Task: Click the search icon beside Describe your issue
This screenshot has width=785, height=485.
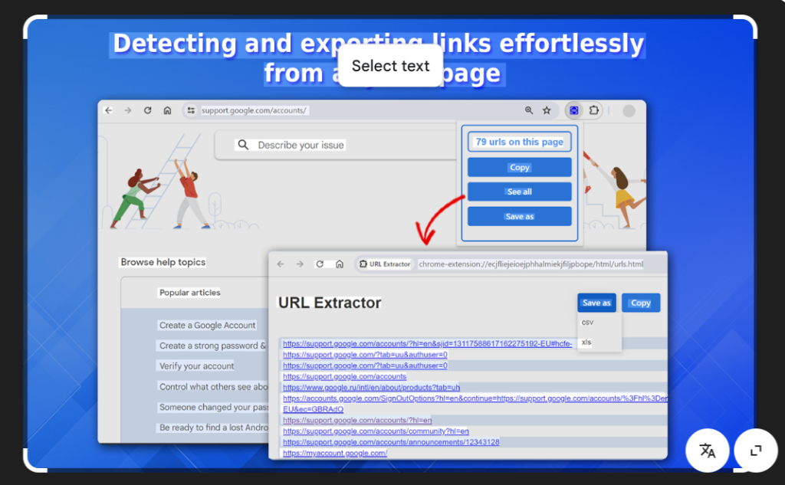Action: (x=244, y=145)
